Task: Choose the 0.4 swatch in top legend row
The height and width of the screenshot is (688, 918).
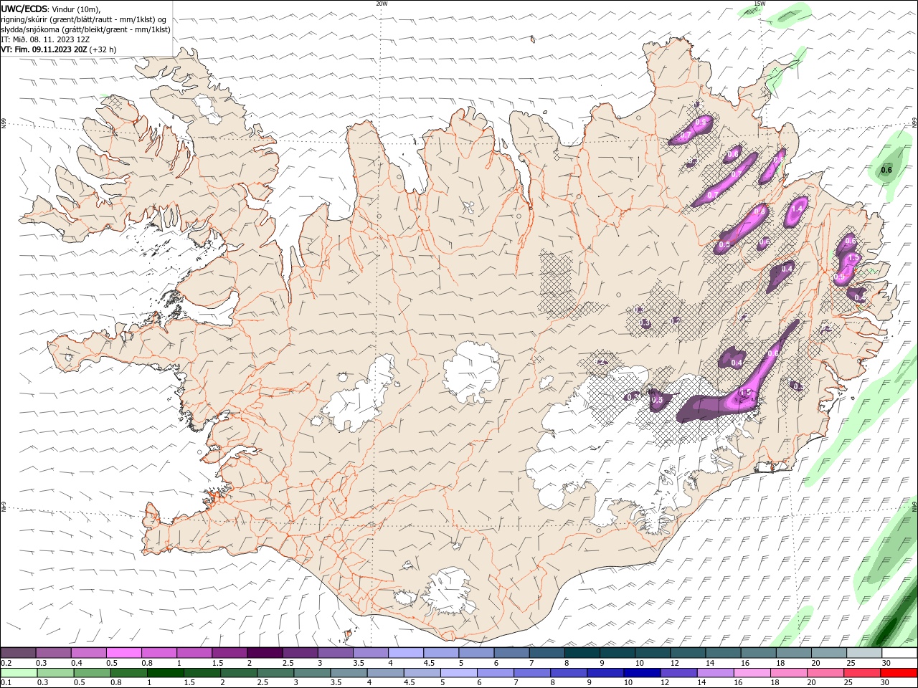Action: [x=88, y=653]
